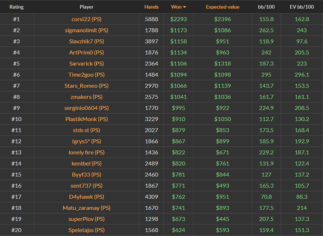
Task: Open sigmanolimit (PS) player link
Action: click(86, 30)
